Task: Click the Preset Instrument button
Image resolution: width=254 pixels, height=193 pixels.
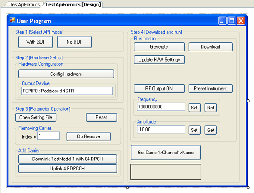Action: tap(211, 89)
